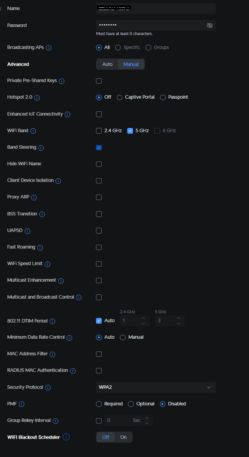Click info icon beside Proxy ARP

(x=34, y=197)
